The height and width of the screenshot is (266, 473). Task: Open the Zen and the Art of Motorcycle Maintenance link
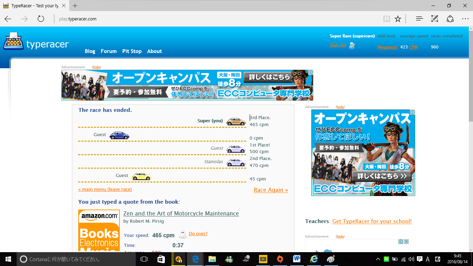coord(181,213)
